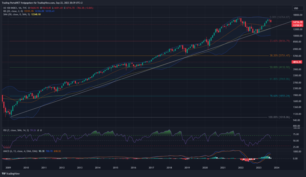
Task: Select the BB (20, close, 2, 0) indicator legend
Action: (x=13, y=11)
